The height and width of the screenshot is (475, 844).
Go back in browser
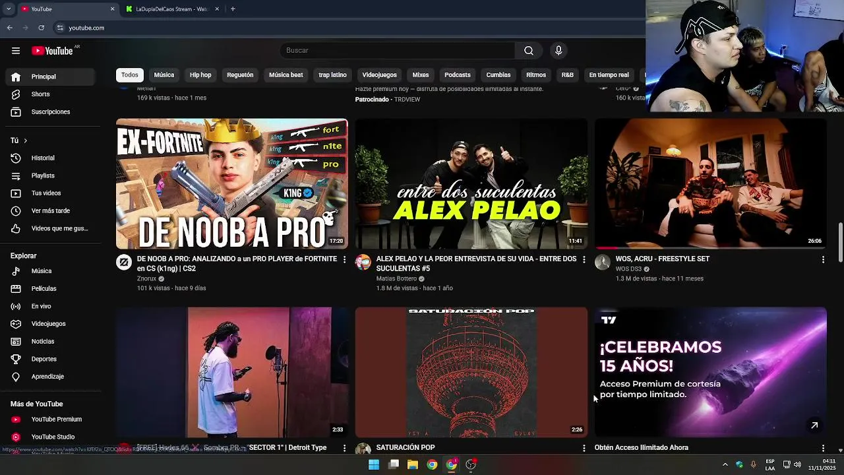pos(10,28)
